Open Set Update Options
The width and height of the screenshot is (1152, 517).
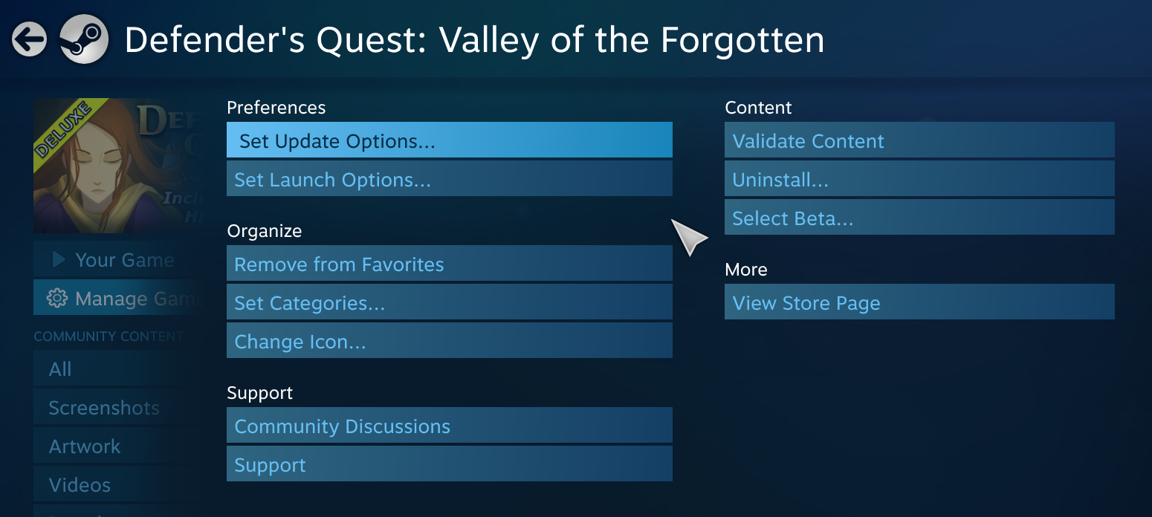[x=449, y=140]
